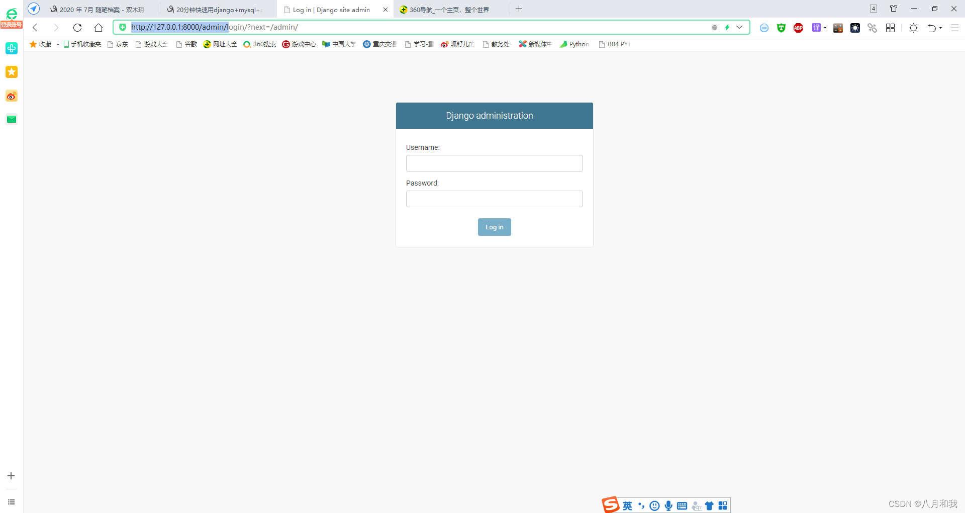965x513 pixels.
Task: Open the ABP Adblock Plus extension
Action: pos(798,28)
